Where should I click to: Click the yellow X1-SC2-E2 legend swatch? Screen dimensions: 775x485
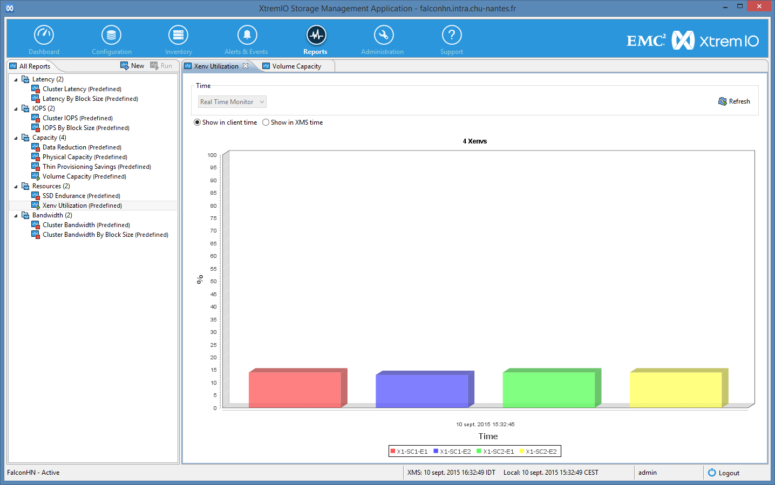[x=522, y=451]
